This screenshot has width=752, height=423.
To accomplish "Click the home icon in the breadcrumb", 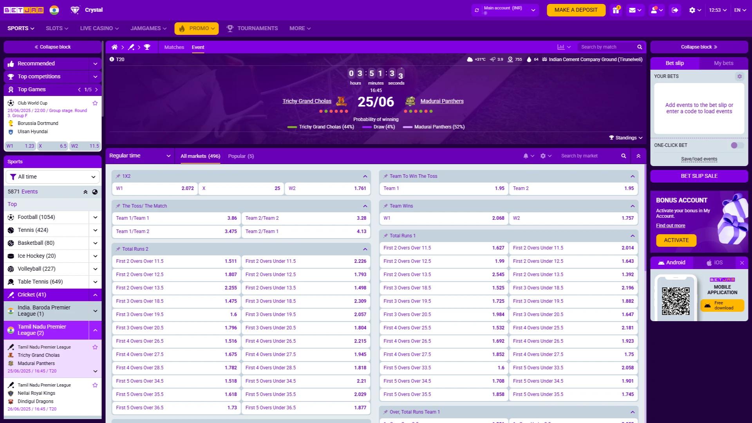I will click(115, 47).
